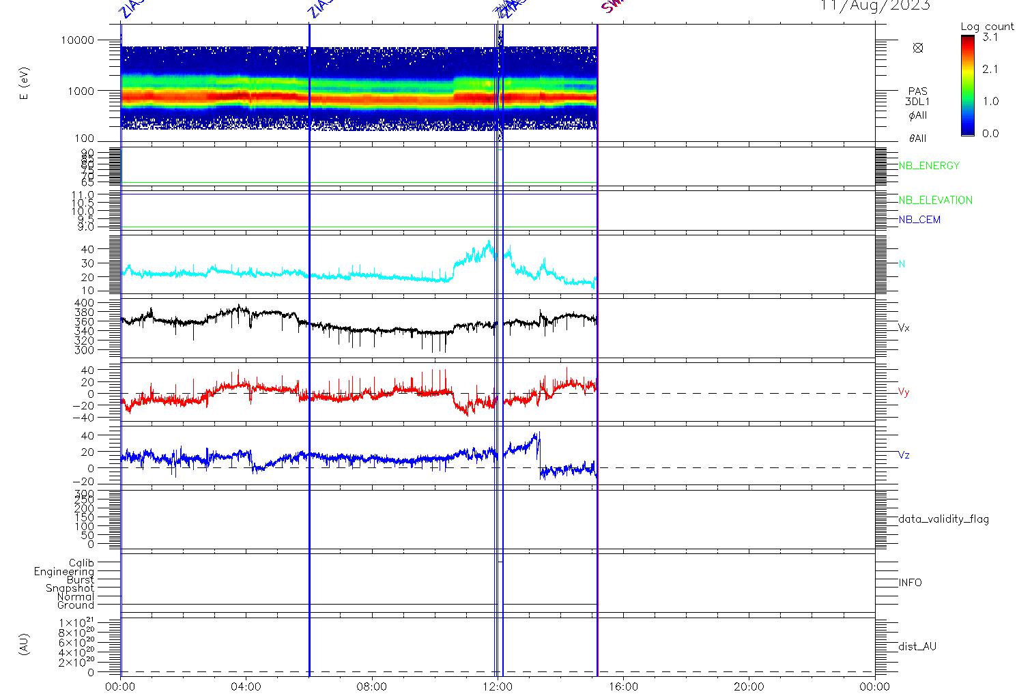Click the cyan N density label
1032x696 pixels.
(x=902, y=264)
